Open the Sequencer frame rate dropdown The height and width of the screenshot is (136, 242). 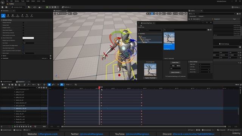69,85
